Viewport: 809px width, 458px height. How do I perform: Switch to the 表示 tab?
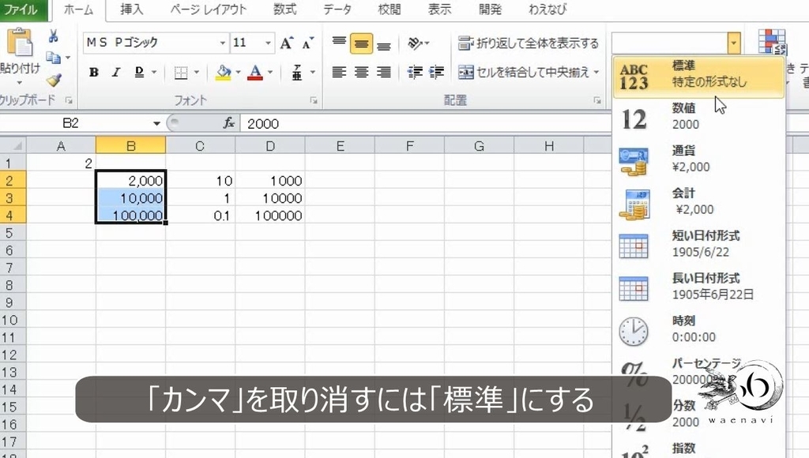click(439, 9)
